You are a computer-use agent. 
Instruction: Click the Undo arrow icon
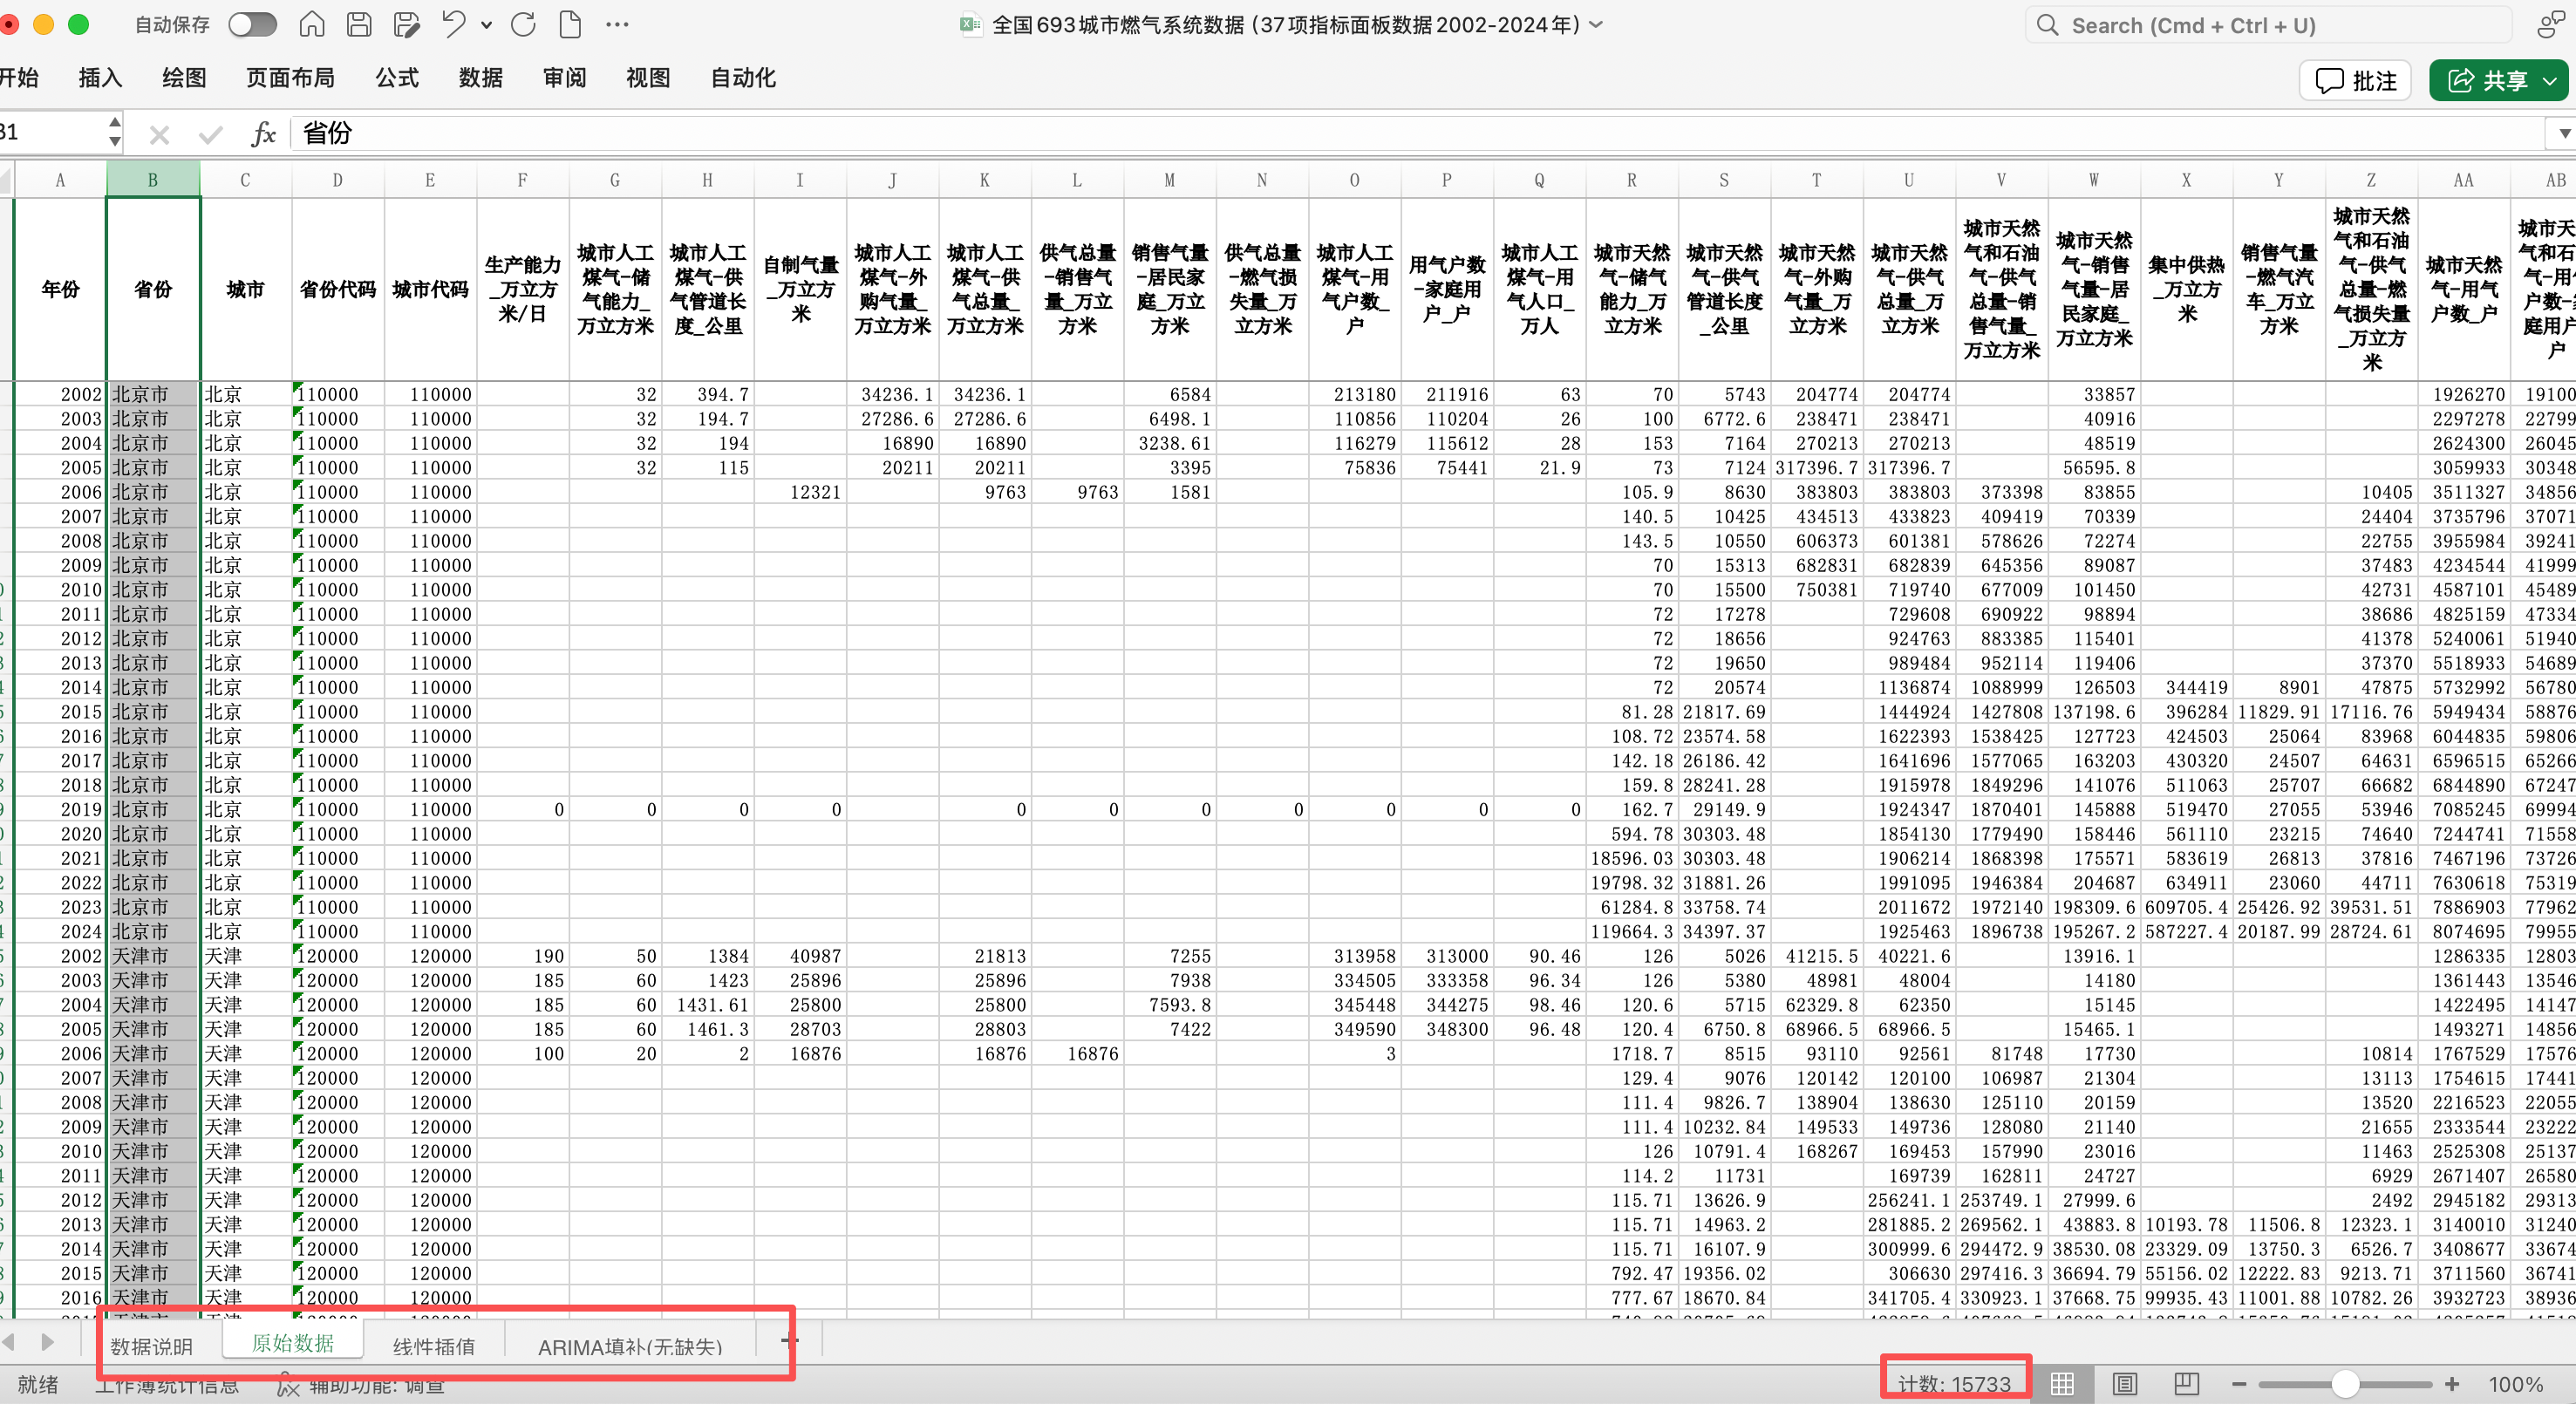pos(453,25)
